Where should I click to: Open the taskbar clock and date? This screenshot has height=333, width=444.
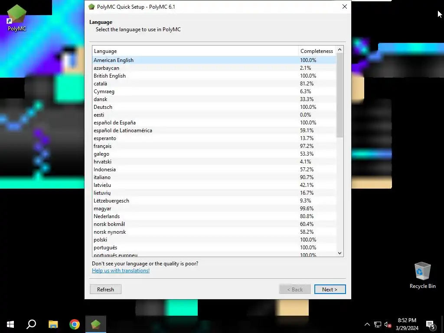[x=407, y=324]
